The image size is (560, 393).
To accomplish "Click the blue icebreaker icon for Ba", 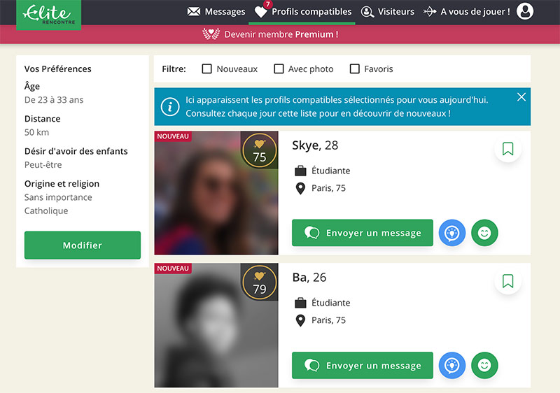I will click(x=451, y=366).
